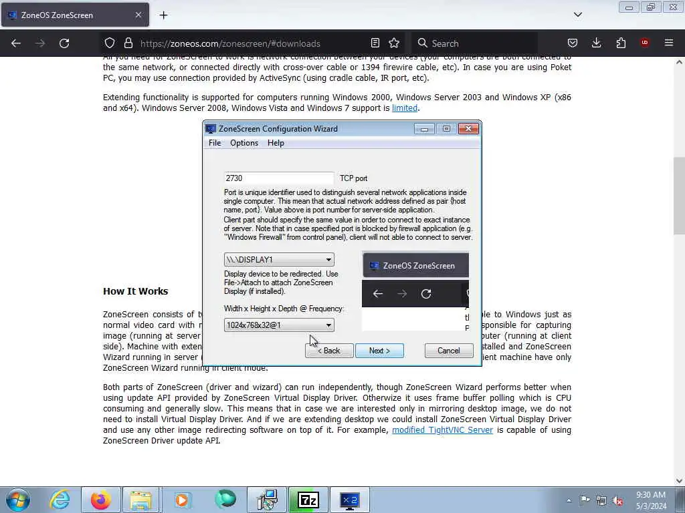685x513 pixels.
Task: Click scrollbar down arrow at page bottom
Action: [x=679, y=481]
